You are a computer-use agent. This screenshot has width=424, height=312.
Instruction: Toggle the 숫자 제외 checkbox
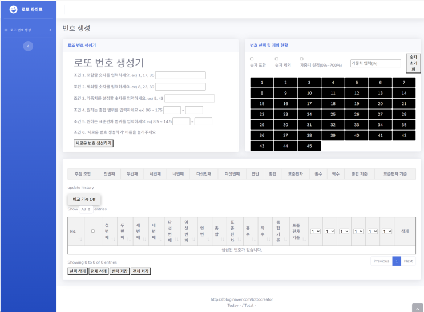277,59
